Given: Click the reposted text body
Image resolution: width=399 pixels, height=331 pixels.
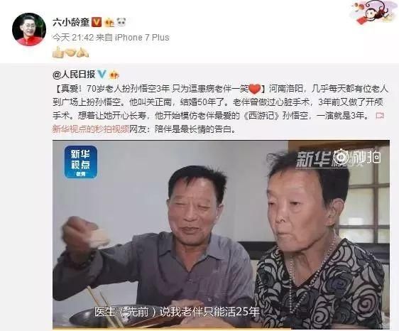Looking at the screenshot, I should [220, 109].
